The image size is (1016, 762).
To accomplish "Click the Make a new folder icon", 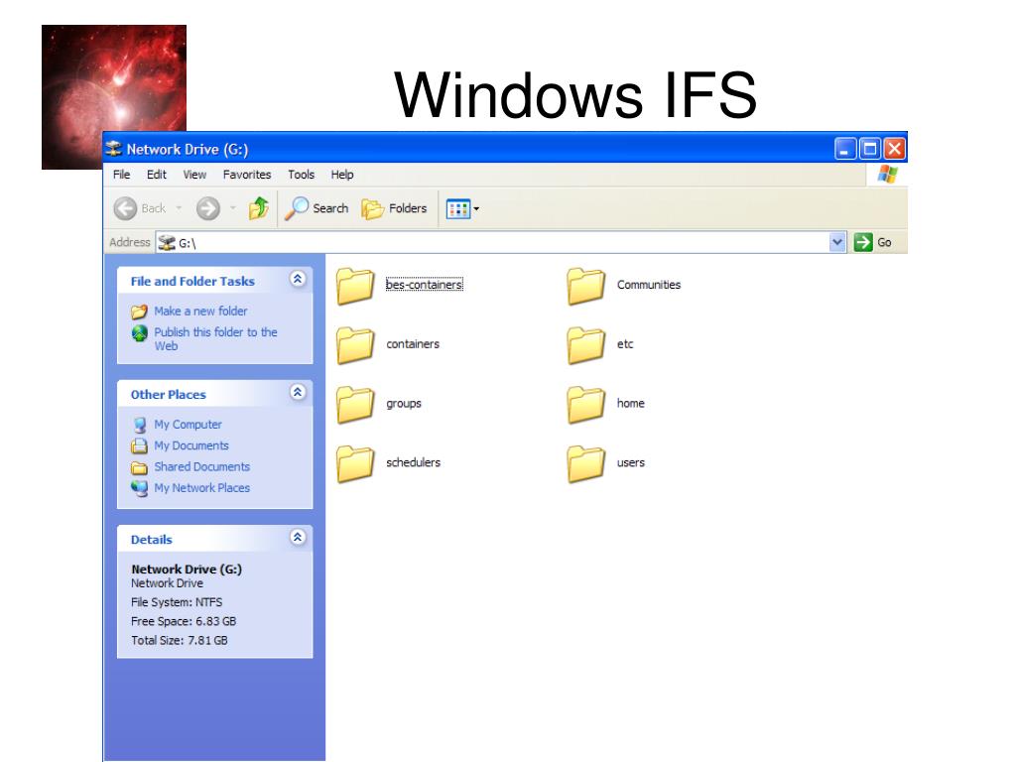I will 139,312.
